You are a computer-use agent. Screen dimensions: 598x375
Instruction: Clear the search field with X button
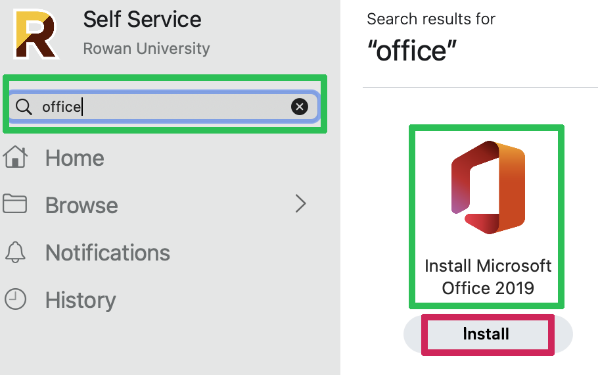[x=299, y=107]
